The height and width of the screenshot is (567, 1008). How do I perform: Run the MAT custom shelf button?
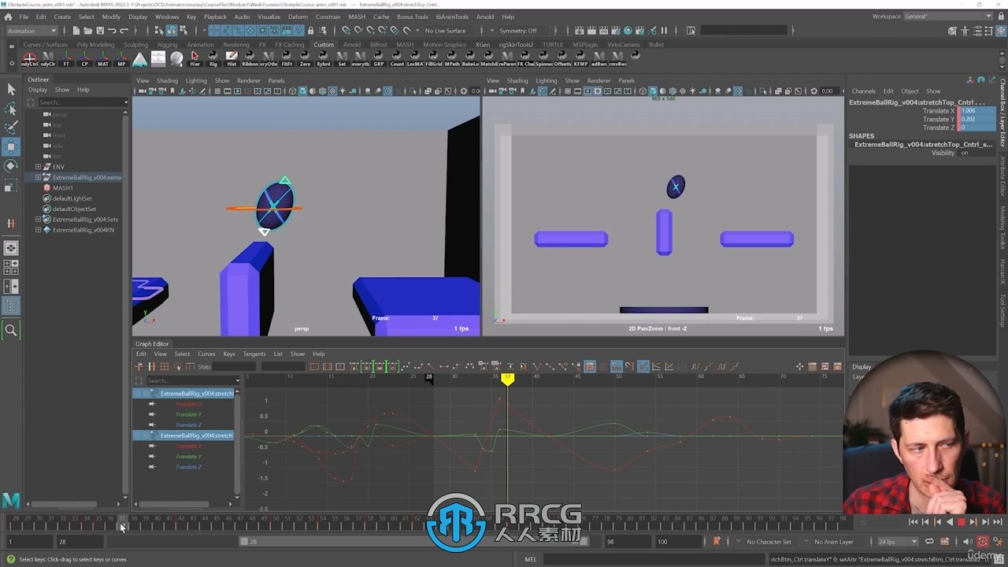click(x=103, y=59)
